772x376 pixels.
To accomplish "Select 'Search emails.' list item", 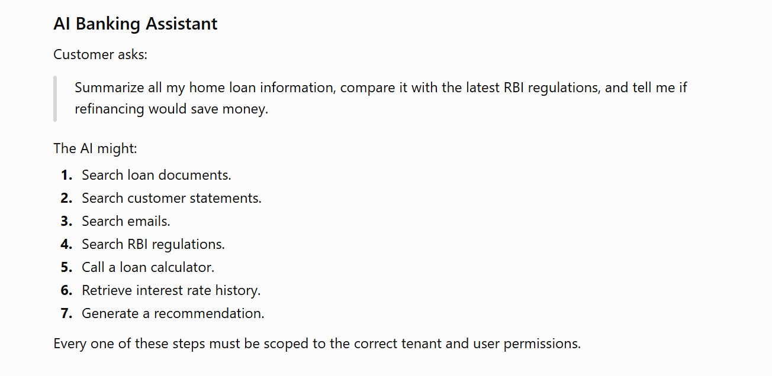I will pos(126,221).
